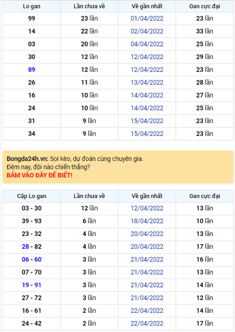Click the red BẤM VÀO ĐÂY ĐỂ BIẾT! link
This screenshot has width=235, height=332.
pos(40,175)
